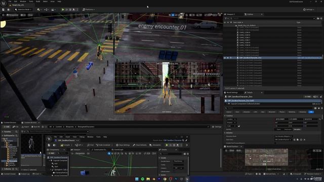Click the Save icon in main toolbar
The image size is (324, 182).
(4, 10)
